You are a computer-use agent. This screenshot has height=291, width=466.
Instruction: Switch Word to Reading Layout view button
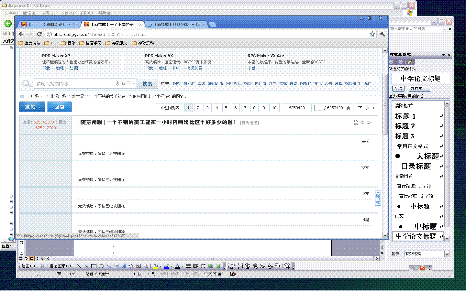click(x=42, y=258)
